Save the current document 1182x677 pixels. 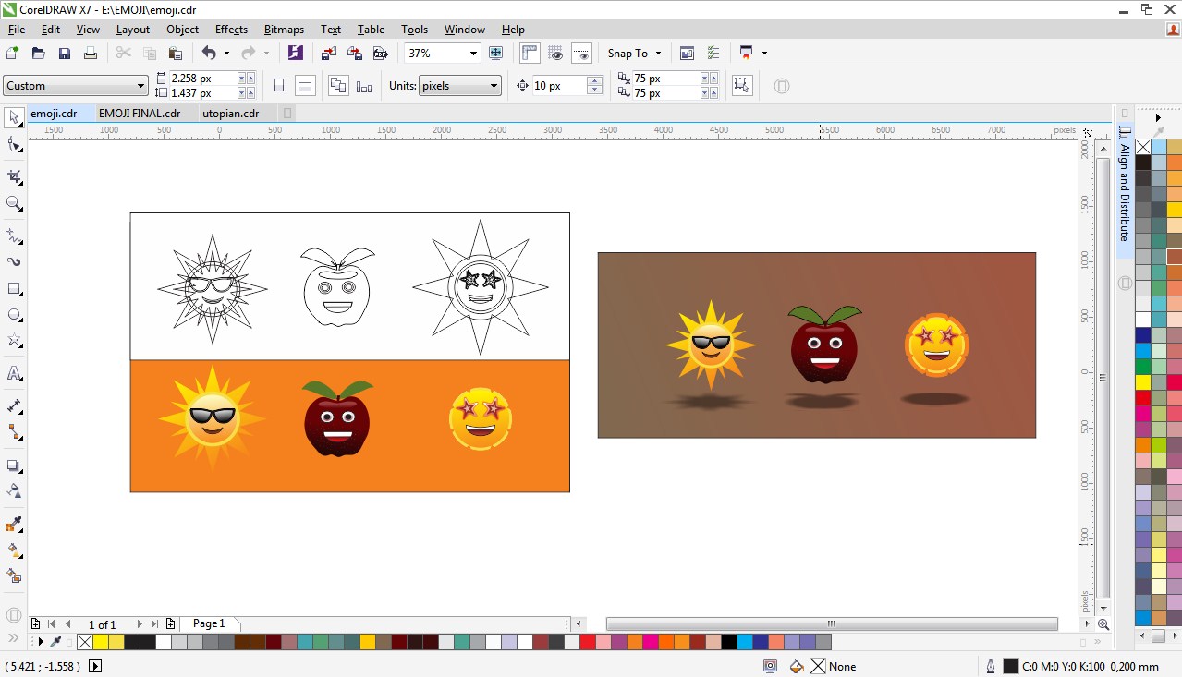coord(65,54)
